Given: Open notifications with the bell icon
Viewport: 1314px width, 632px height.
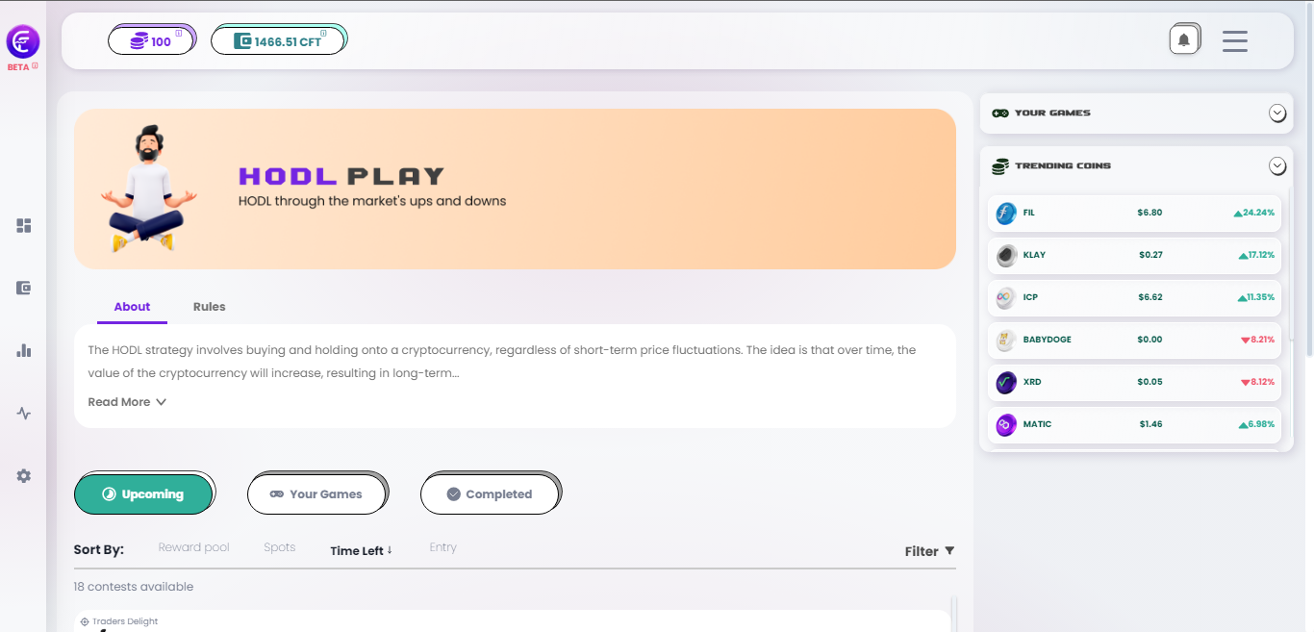Looking at the screenshot, I should [1184, 38].
